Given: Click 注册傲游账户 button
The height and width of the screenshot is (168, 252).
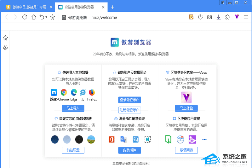Looking at the screenshot, I should [129, 110].
